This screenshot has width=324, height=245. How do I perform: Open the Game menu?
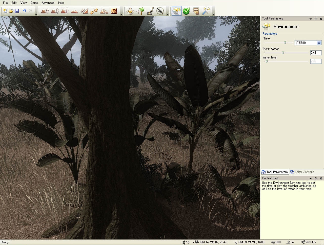[34, 3]
